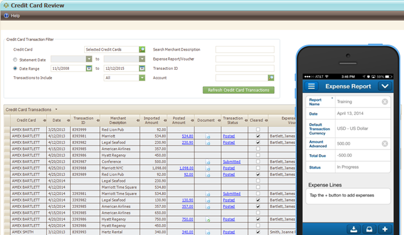Open calendar for start date 11/1/2008
This screenshot has height=235, width=404.
click(89, 68)
